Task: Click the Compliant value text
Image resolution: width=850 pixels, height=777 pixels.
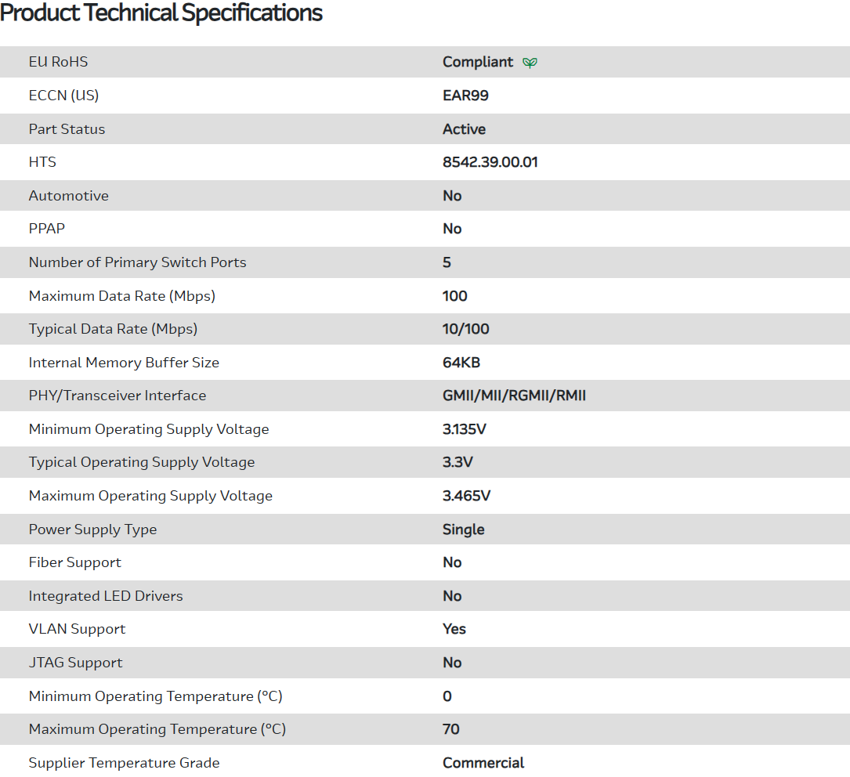Action: click(x=478, y=62)
